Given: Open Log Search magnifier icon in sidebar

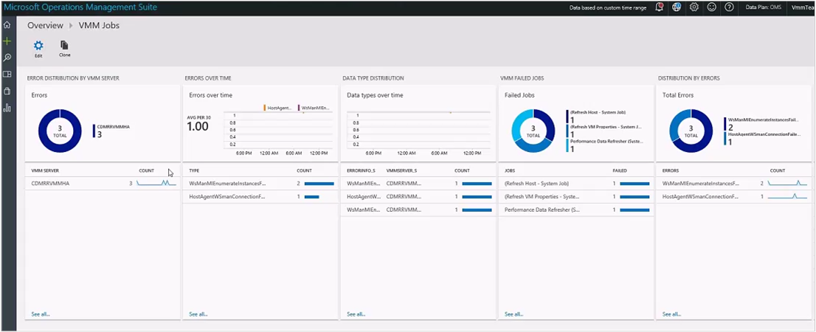Looking at the screenshot, I should pos(7,58).
